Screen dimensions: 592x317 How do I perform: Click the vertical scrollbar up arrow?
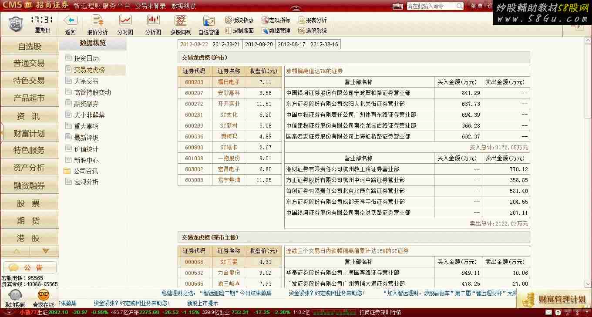(587, 41)
